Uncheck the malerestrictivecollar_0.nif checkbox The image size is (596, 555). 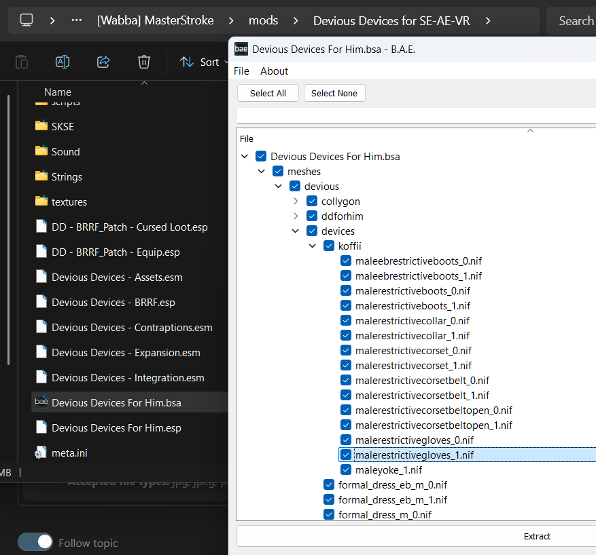pyautogui.click(x=346, y=320)
